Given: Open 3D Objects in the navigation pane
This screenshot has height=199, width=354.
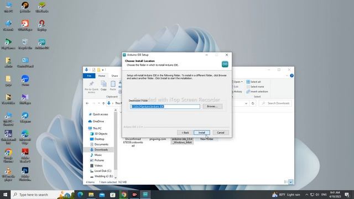Looking at the screenshot, I should pos(99,134).
